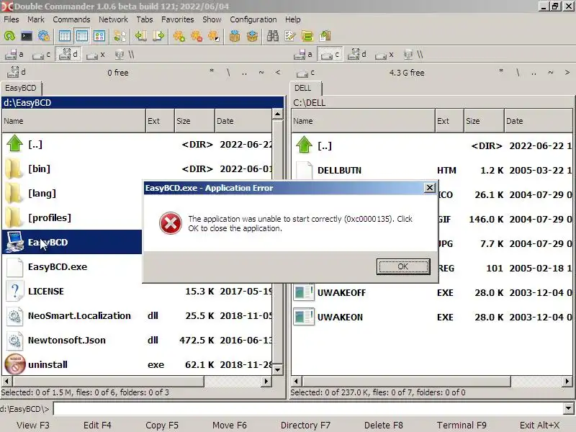Click left panel horizontal scrollbar right arrow
Image resolution: width=576 pixels, height=432 pixels.
pyautogui.click(x=266, y=382)
